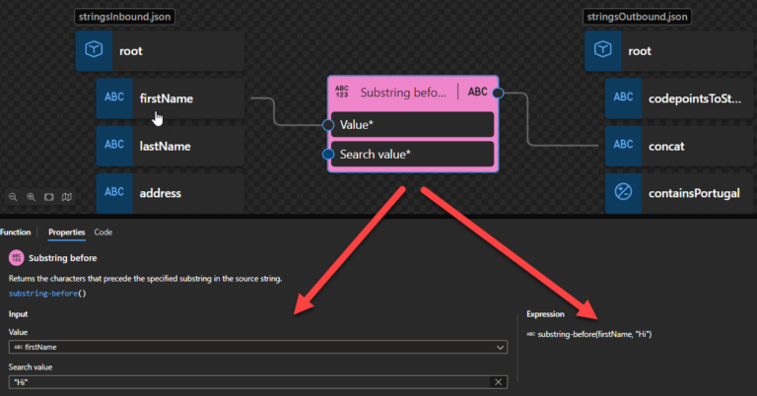Image resolution: width=757 pixels, height=396 pixels.
Task: Click the source root cube icon
Action: tap(95, 51)
